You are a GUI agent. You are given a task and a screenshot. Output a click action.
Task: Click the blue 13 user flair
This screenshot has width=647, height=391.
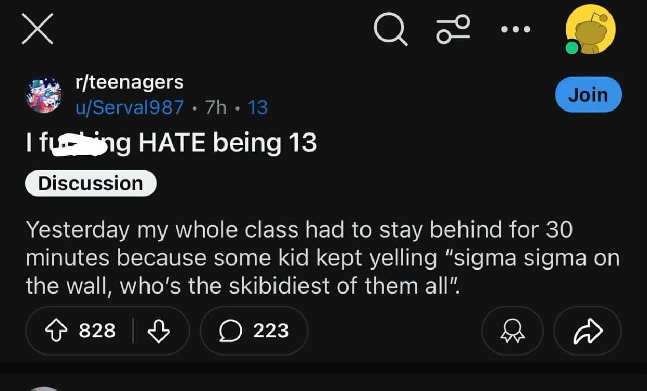(x=258, y=107)
